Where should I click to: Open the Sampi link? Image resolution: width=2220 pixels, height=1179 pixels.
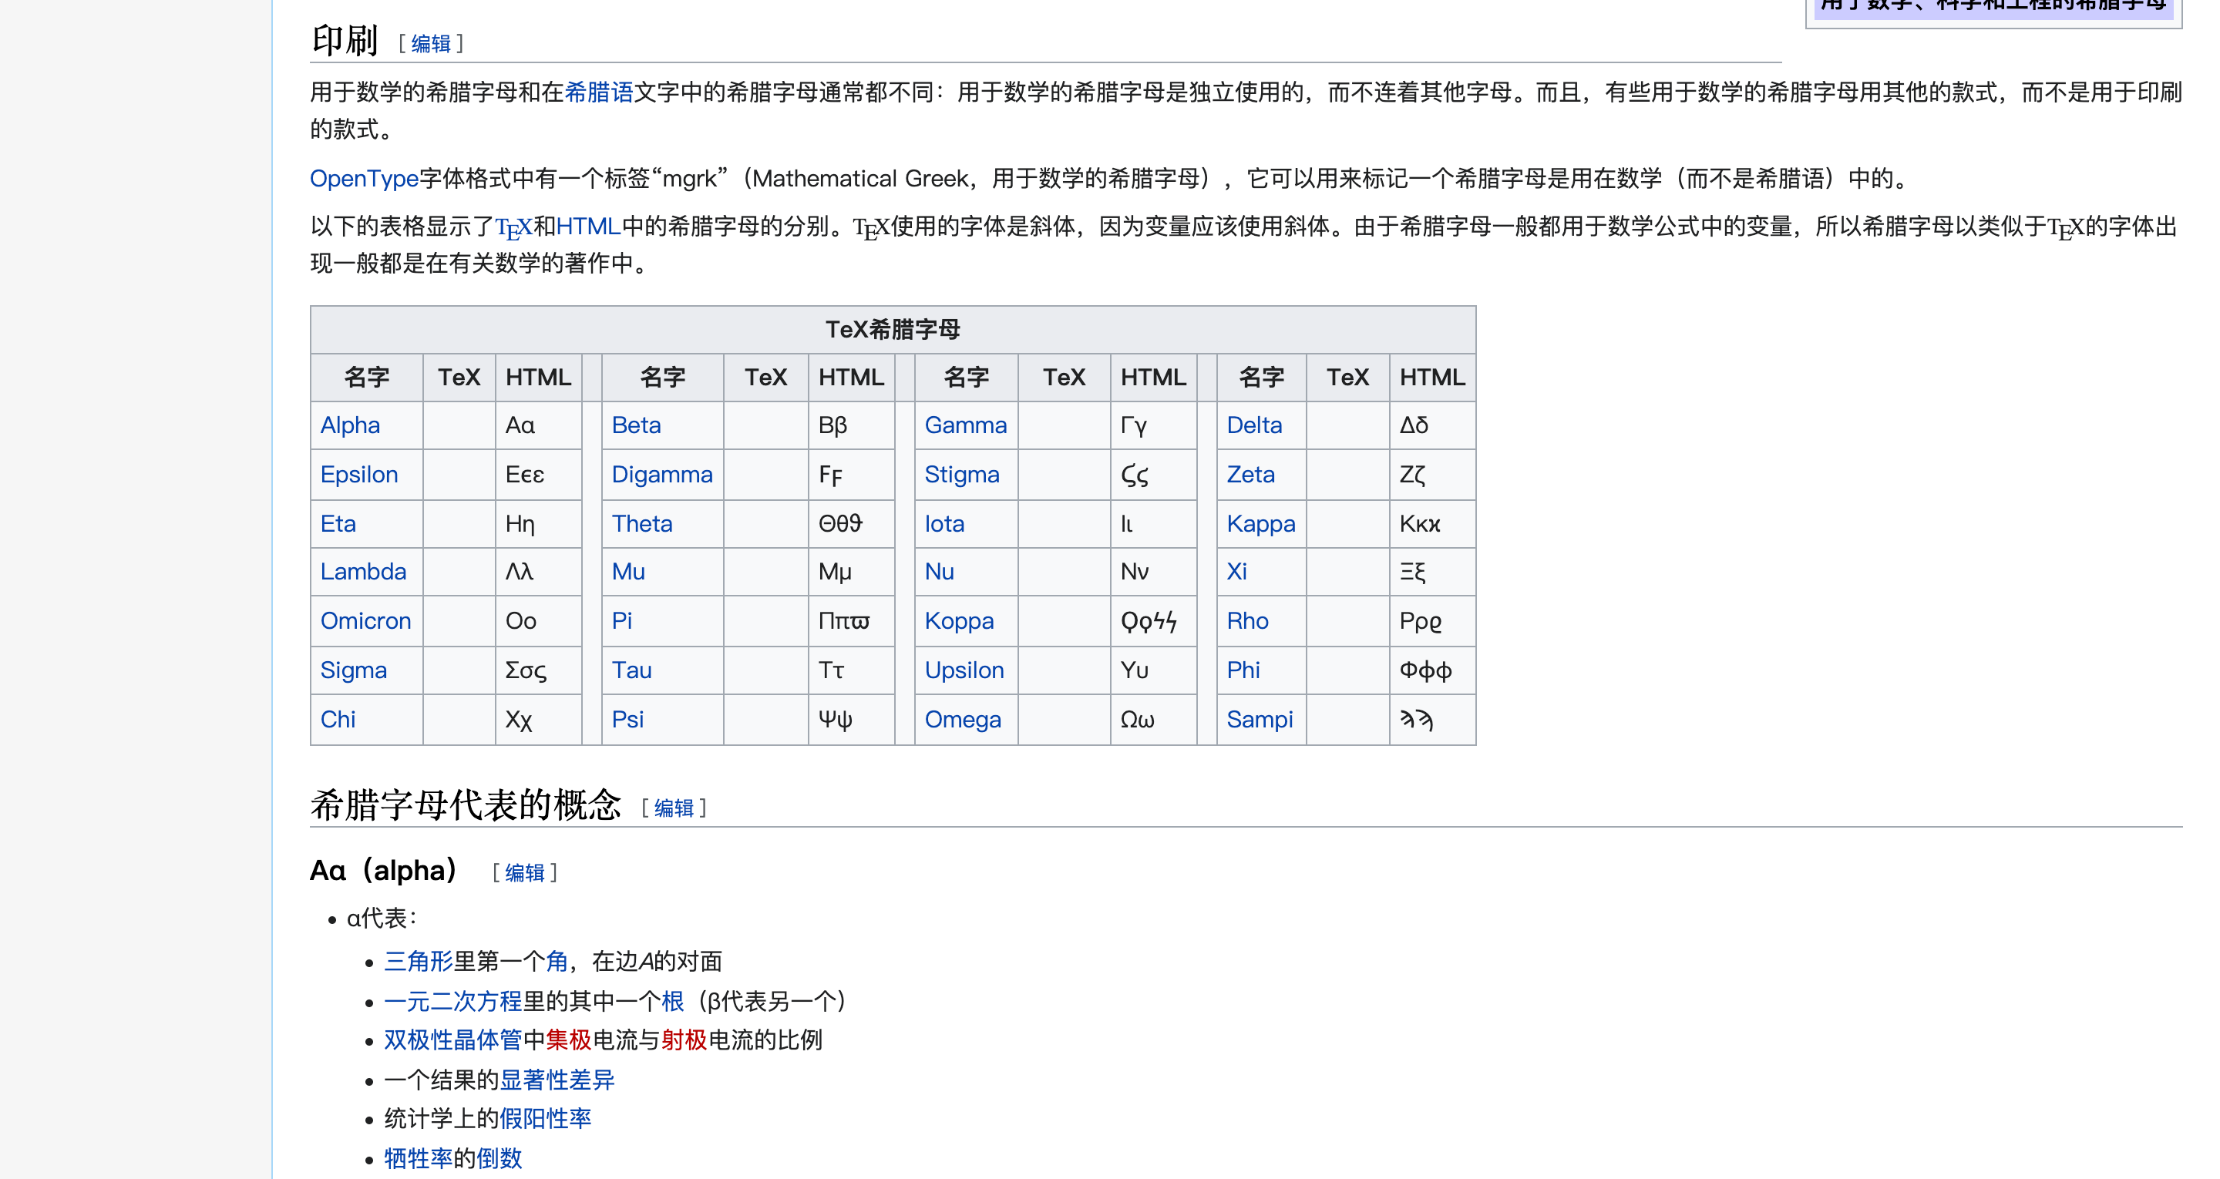pyautogui.click(x=1260, y=720)
